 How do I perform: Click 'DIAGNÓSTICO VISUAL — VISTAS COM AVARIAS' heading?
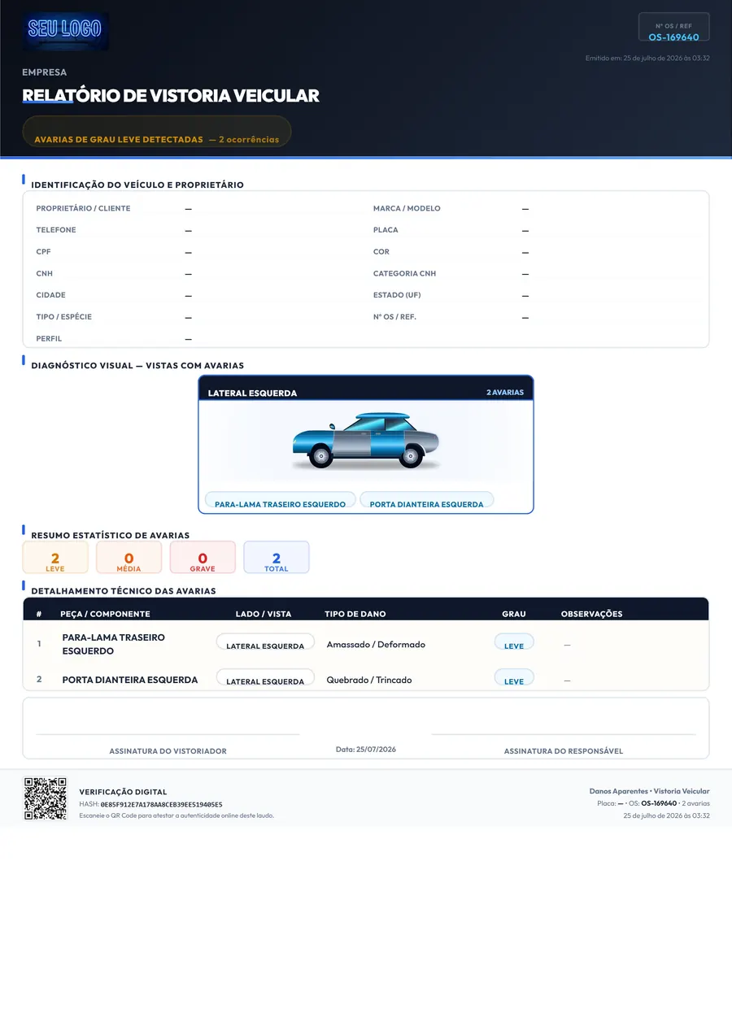(137, 366)
